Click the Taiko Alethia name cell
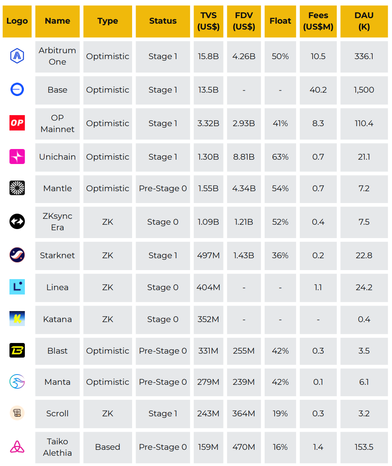This screenshot has height=466, width=392. pyautogui.click(x=57, y=447)
